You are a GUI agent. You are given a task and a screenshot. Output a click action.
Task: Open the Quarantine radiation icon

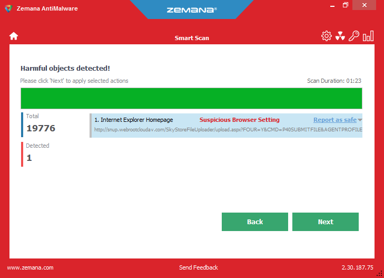340,36
